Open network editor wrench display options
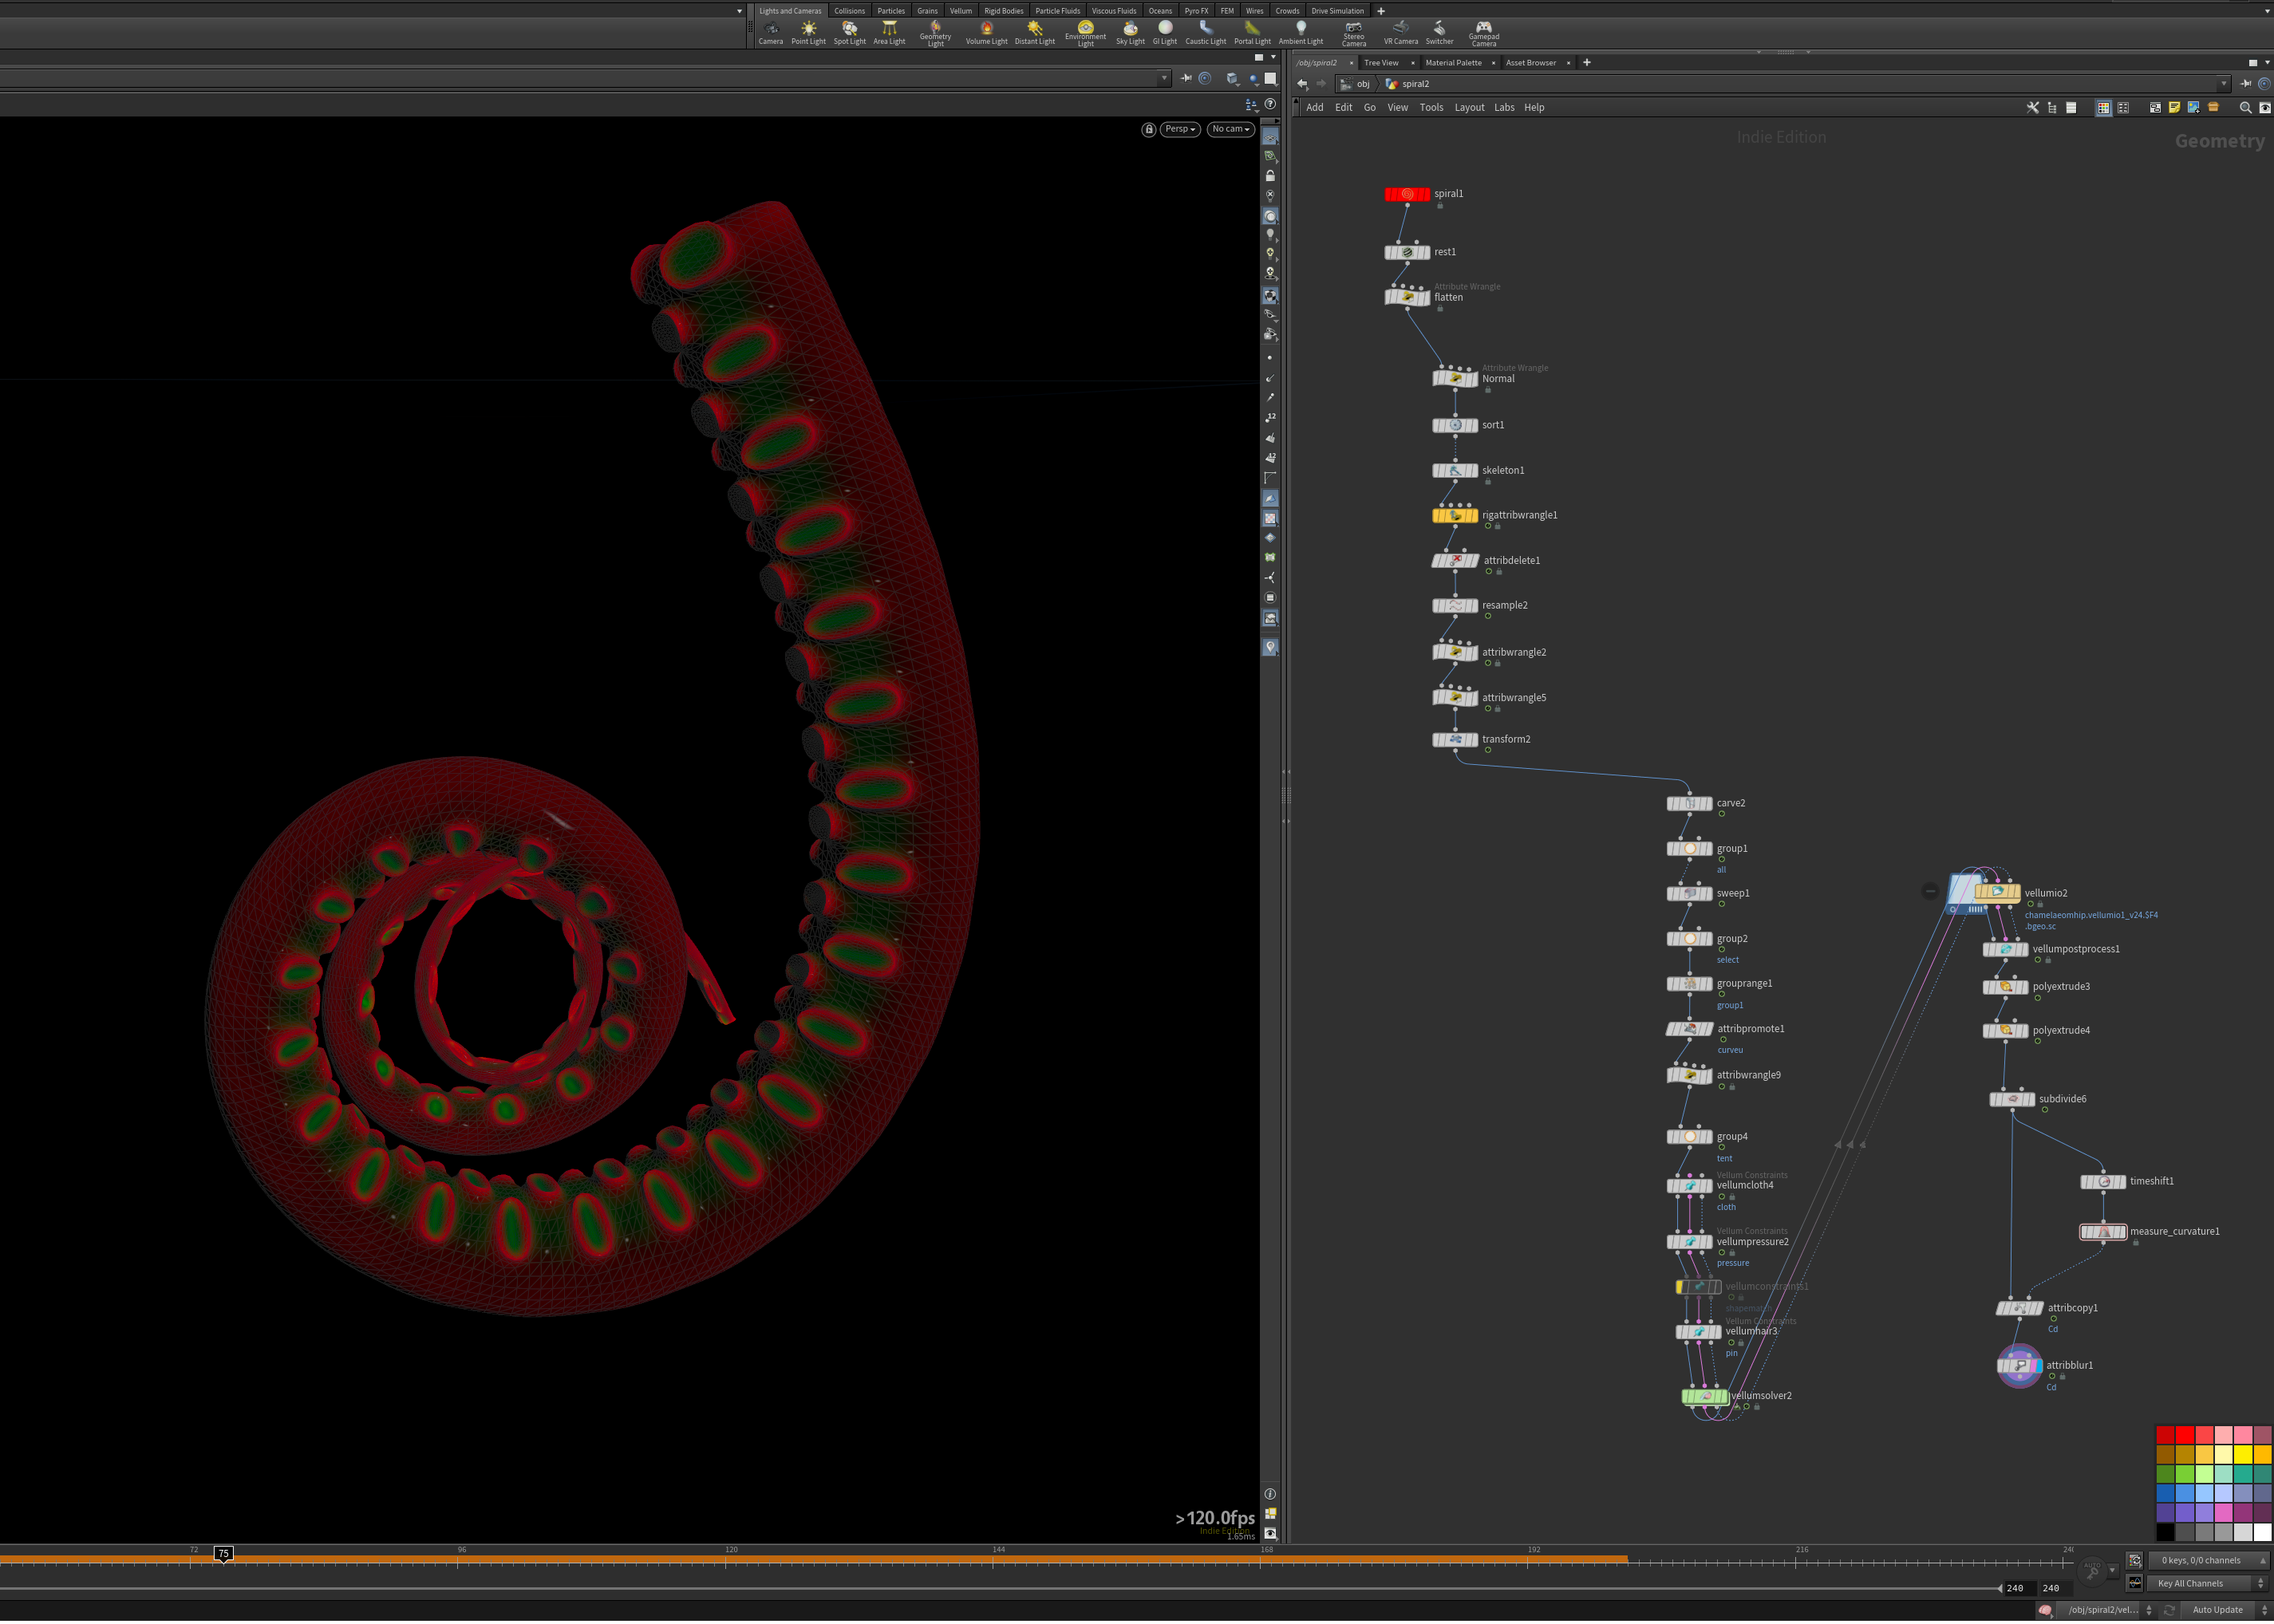Image resolution: width=2274 pixels, height=1624 pixels. pyautogui.click(x=2032, y=108)
